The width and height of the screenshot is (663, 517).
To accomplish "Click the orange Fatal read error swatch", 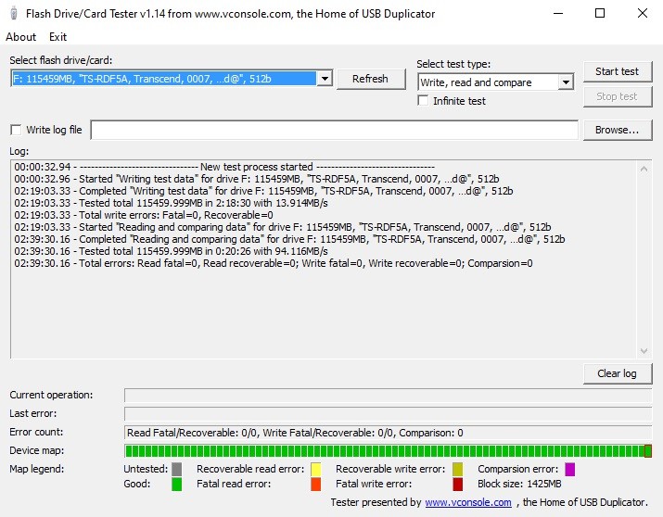I will point(316,484).
